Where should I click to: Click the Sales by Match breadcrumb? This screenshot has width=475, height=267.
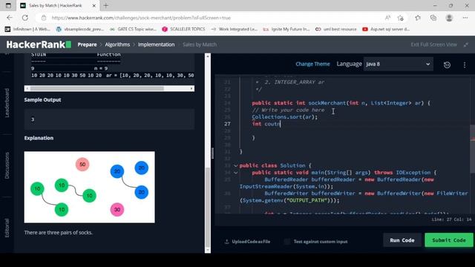[x=200, y=44]
